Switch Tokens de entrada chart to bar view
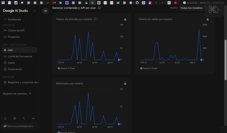 [x=125, y=19]
